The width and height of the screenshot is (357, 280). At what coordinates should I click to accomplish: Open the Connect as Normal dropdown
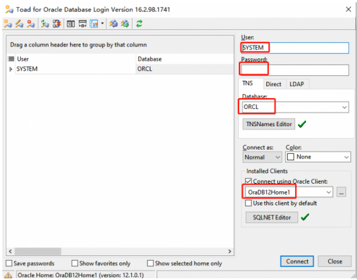click(262, 157)
